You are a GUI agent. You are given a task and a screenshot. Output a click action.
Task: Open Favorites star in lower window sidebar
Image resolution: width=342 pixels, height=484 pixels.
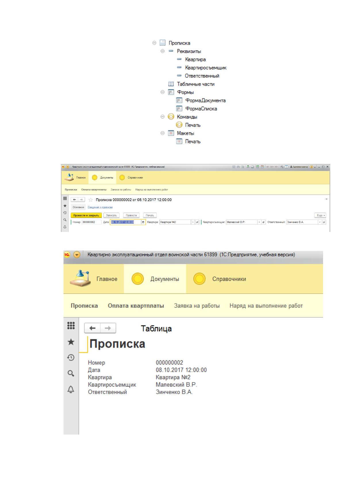point(71,342)
